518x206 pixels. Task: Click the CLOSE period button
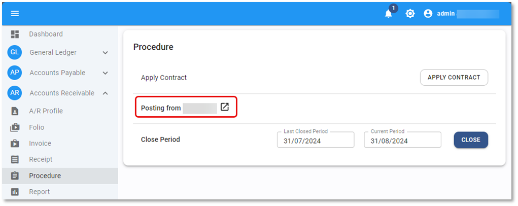(x=471, y=140)
